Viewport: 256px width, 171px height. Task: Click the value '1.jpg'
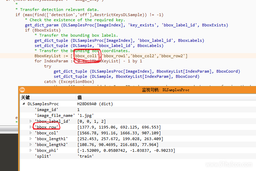85,116
